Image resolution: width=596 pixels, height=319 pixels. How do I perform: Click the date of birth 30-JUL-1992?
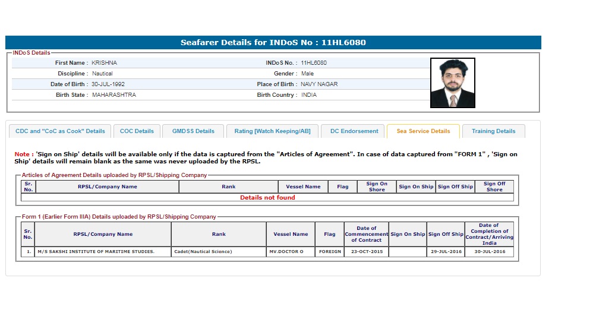point(108,84)
